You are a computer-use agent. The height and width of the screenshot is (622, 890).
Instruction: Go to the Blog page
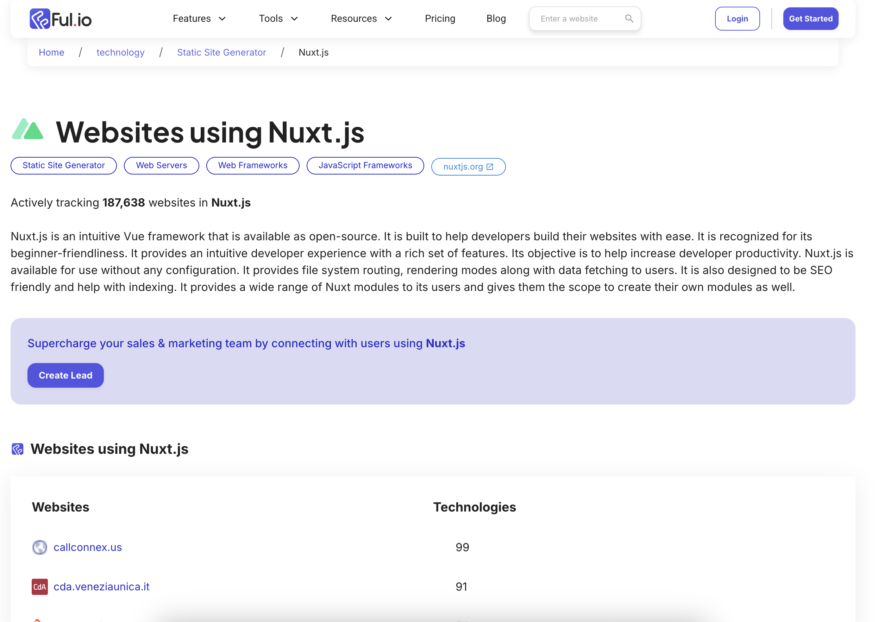click(496, 19)
